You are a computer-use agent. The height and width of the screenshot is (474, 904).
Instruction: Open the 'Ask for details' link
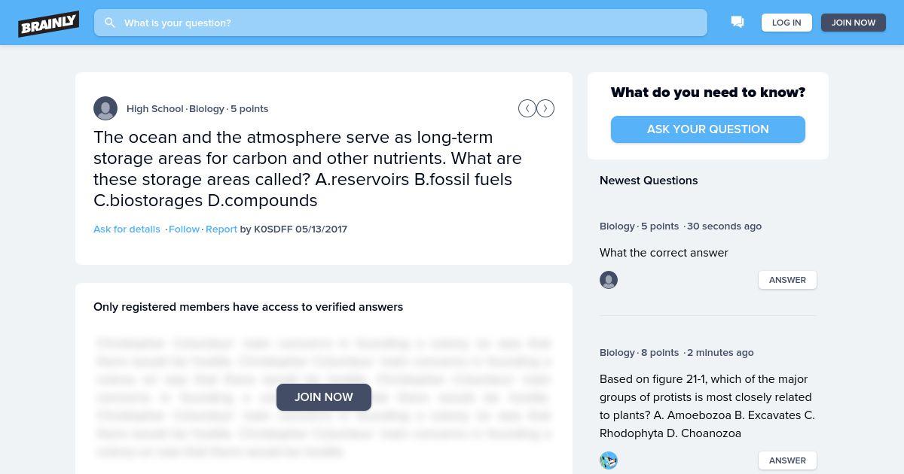pyautogui.click(x=127, y=229)
